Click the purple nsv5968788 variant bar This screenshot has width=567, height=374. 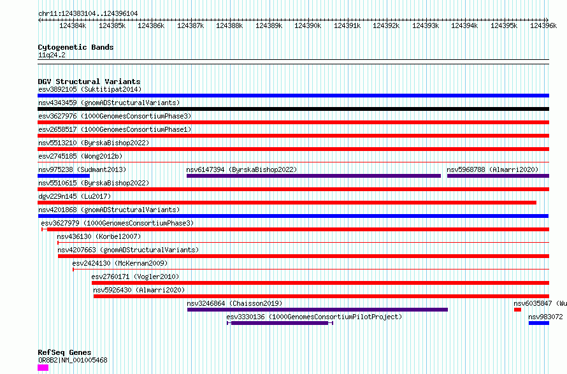[x=498, y=176]
